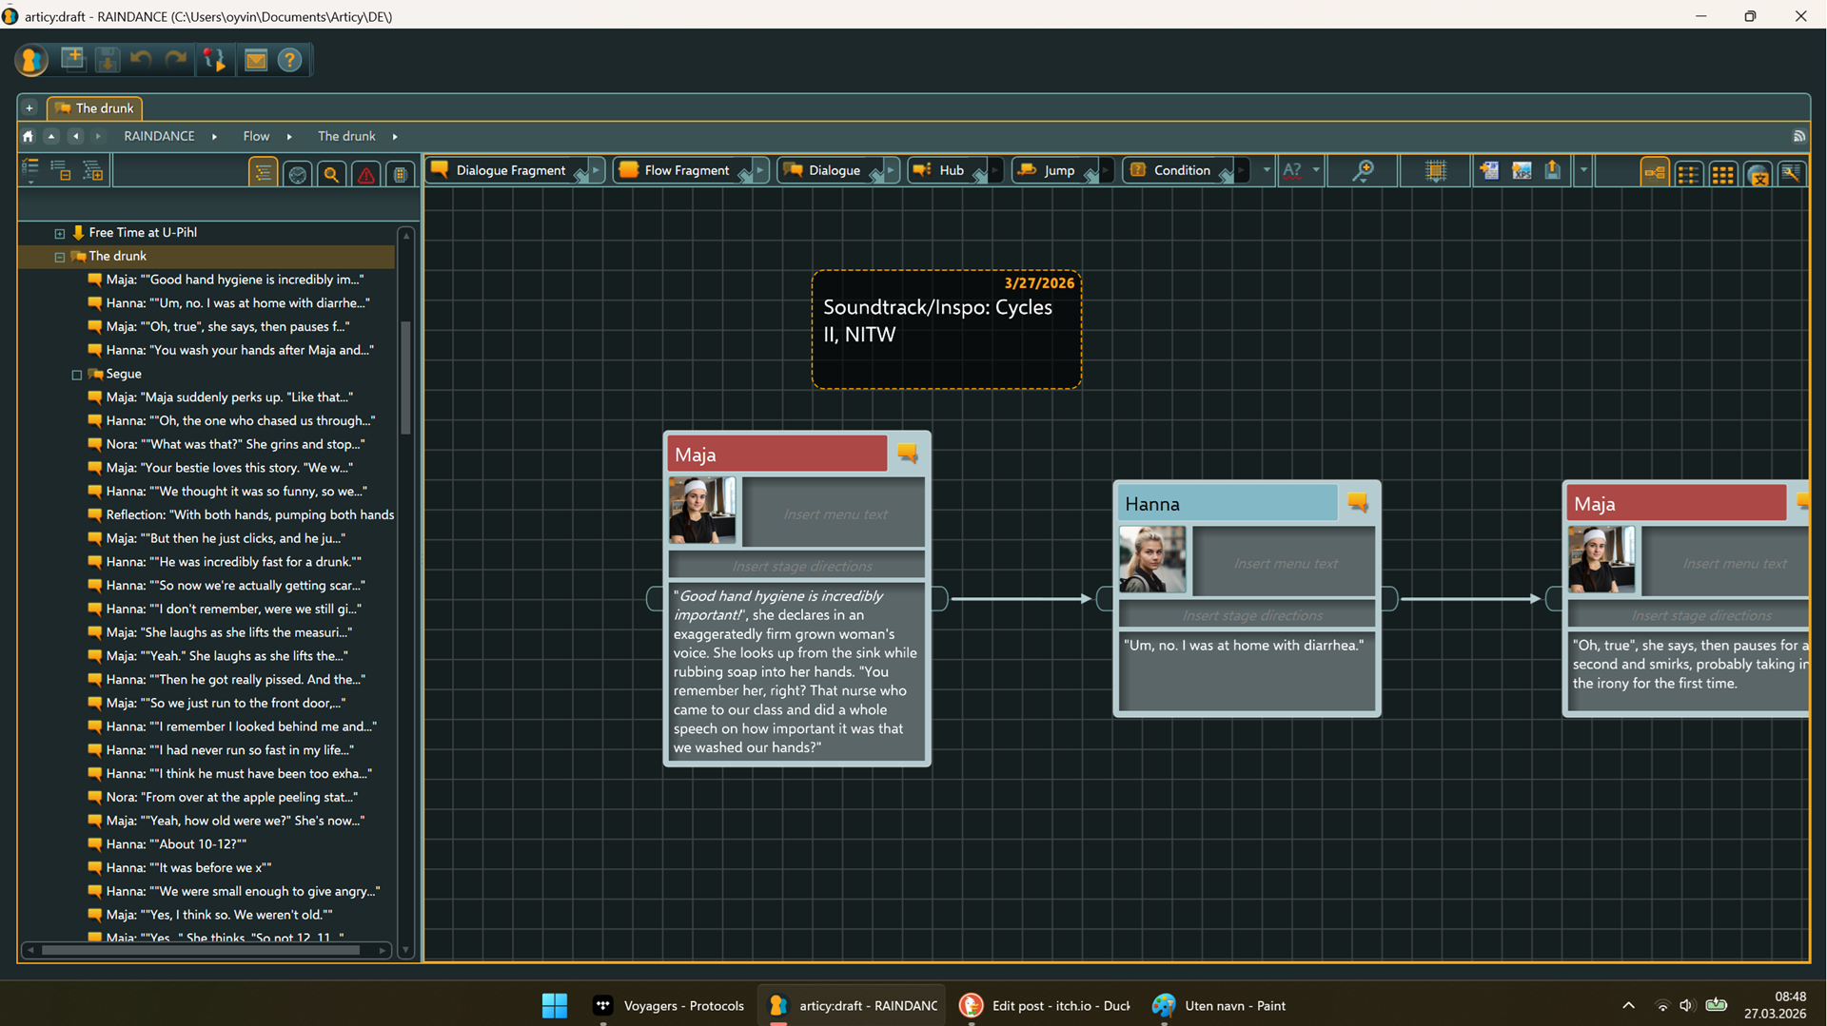Open the envelope messages icon
Image resolution: width=1827 pixels, height=1026 pixels.
(256, 60)
